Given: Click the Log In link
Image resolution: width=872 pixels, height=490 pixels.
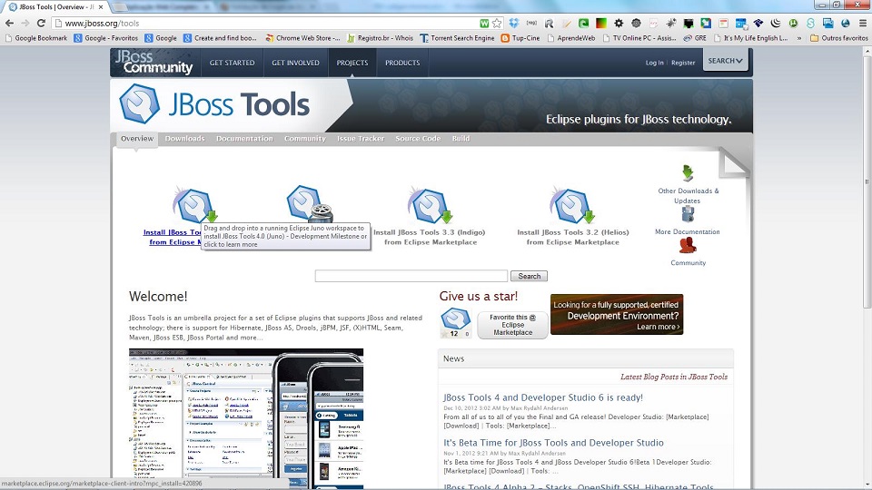Looking at the screenshot, I should (654, 63).
